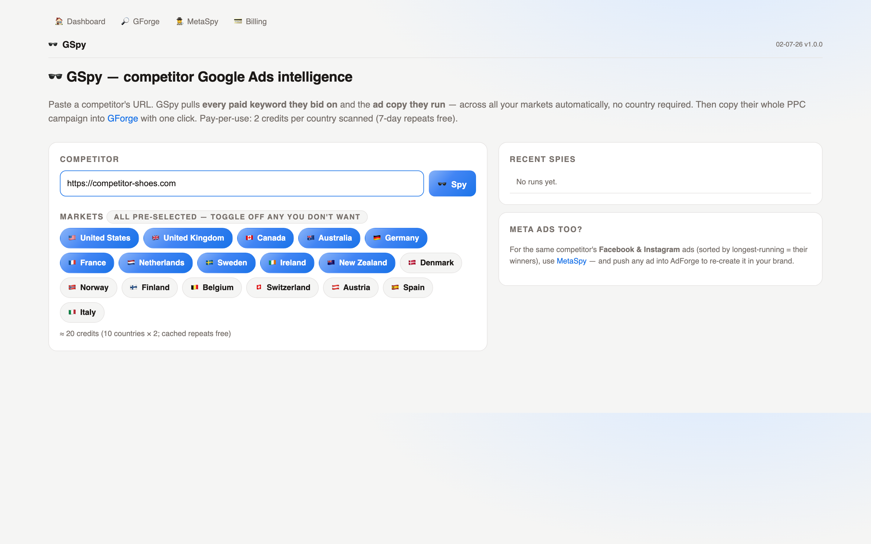The width and height of the screenshot is (871, 544).
Task: Select the Italy market chip
Action: [82, 312]
